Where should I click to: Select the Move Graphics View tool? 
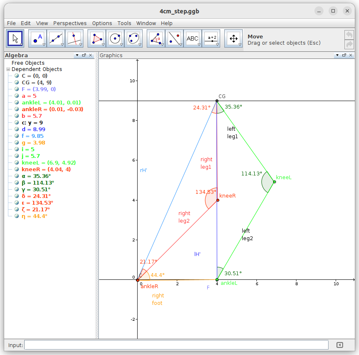point(233,38)
